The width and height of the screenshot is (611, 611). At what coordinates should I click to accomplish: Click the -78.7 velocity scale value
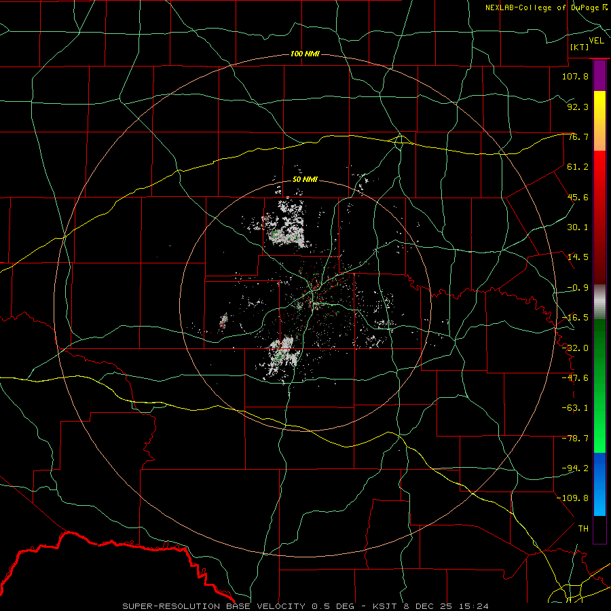(575, 439)
